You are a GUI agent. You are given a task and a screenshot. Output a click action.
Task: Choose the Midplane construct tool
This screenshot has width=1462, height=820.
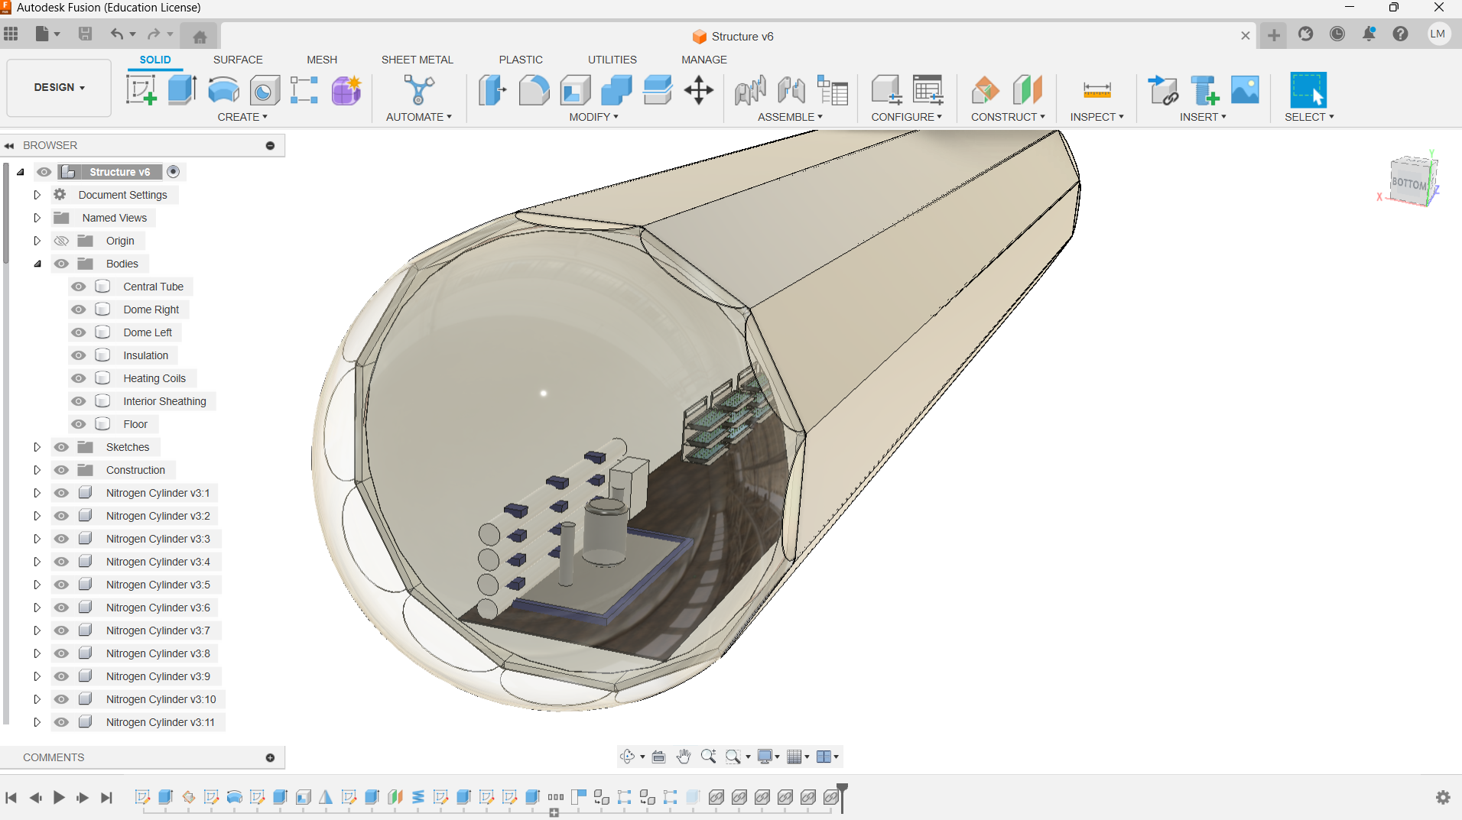coord(1027,90)
